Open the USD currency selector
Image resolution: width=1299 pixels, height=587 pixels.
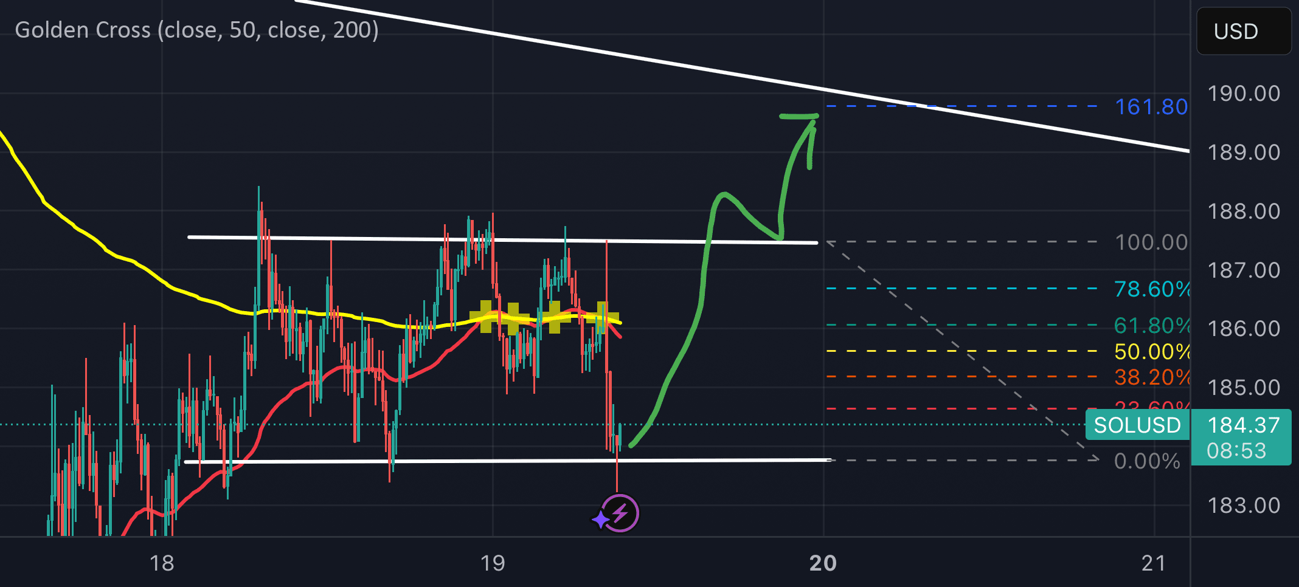click(1244, 31)
